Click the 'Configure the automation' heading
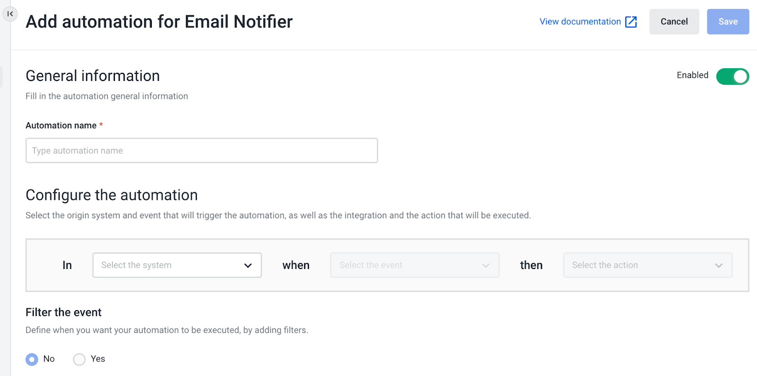757x376 pixels. [x=112, y=195]
